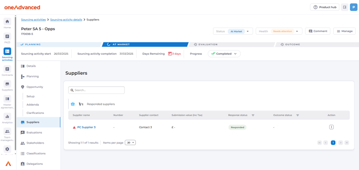Screen dimensions: 359x170
Task: Open the Suppliers icon in left navigation rail
Action: pos(7,84)
